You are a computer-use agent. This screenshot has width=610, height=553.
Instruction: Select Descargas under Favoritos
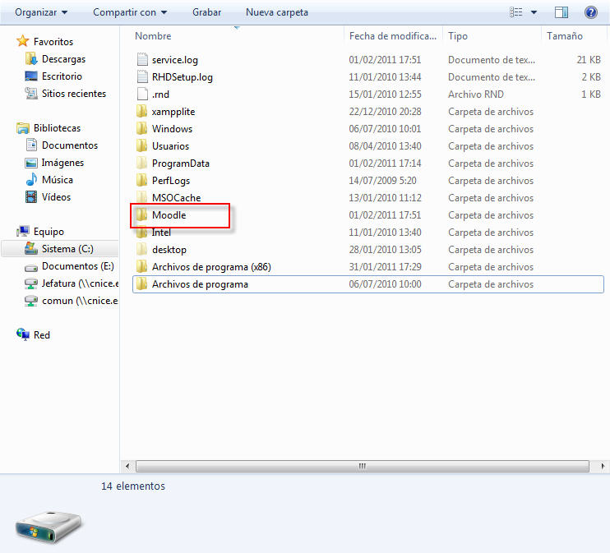[x=63, y=59]
